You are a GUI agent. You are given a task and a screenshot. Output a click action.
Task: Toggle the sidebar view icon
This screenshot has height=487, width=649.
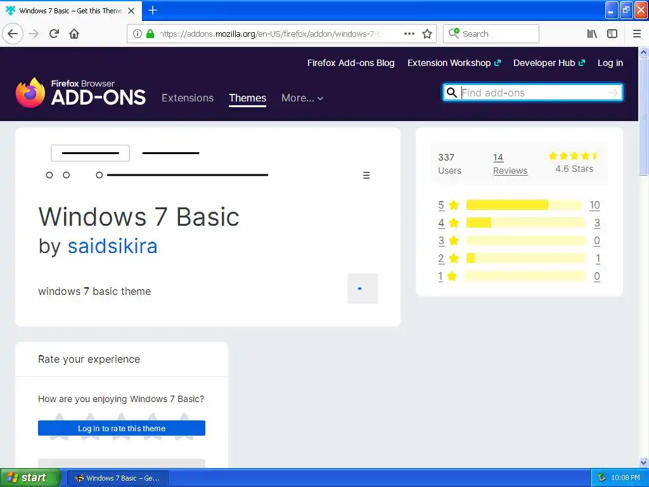(x=612, y=34)
